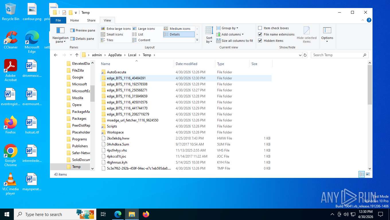This screenshot has height=220, width=390.
Task: Select Publishers in the navigation tree
Action: point(80,146)
